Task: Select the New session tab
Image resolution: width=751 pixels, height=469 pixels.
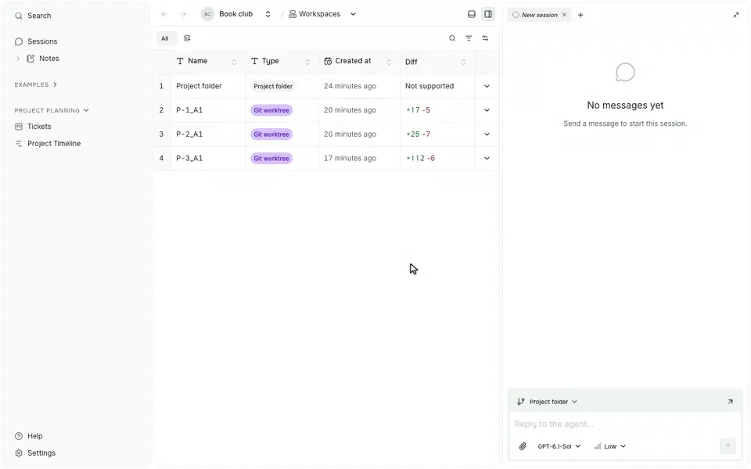Action: [x=539, y=16]
